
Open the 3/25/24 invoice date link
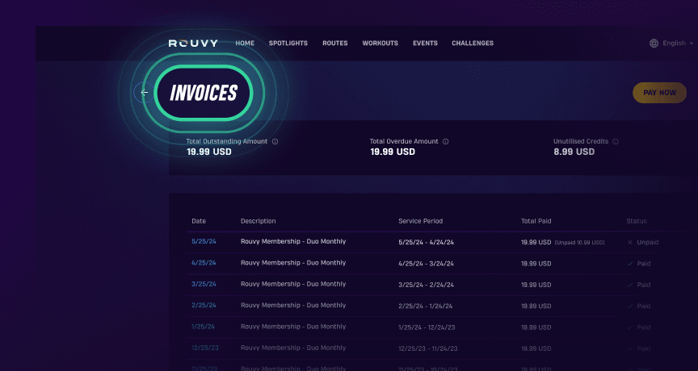coord(204,284)
